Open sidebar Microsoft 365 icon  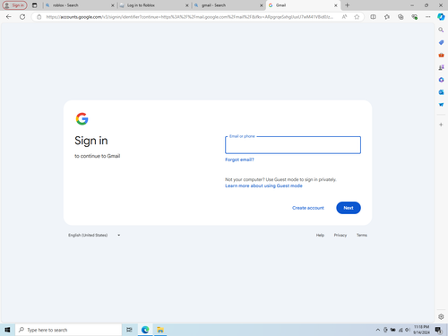tap(441, 80)
